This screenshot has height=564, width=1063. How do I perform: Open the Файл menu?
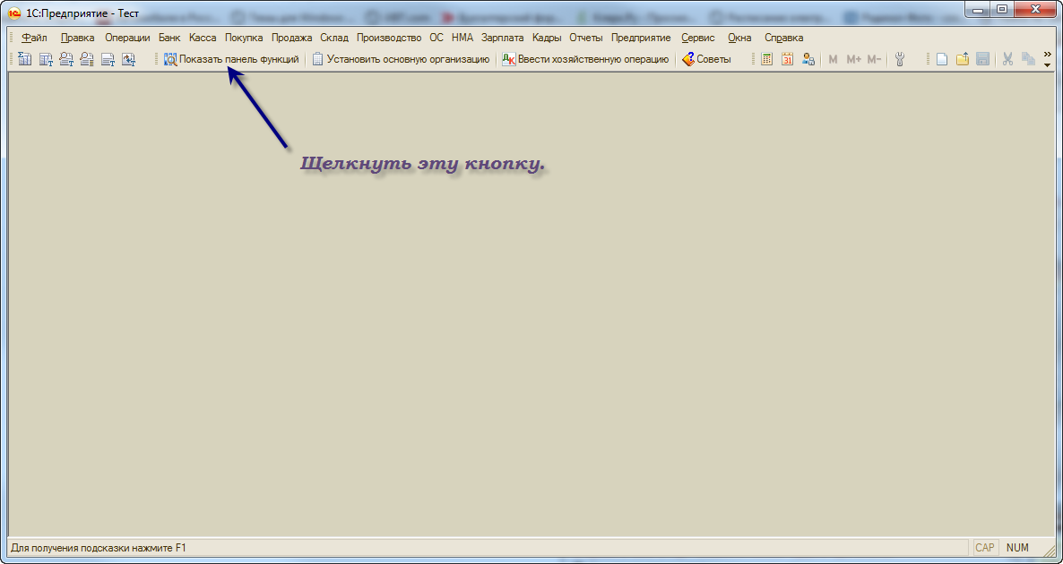pyautogui.click(x=34, y=38)
